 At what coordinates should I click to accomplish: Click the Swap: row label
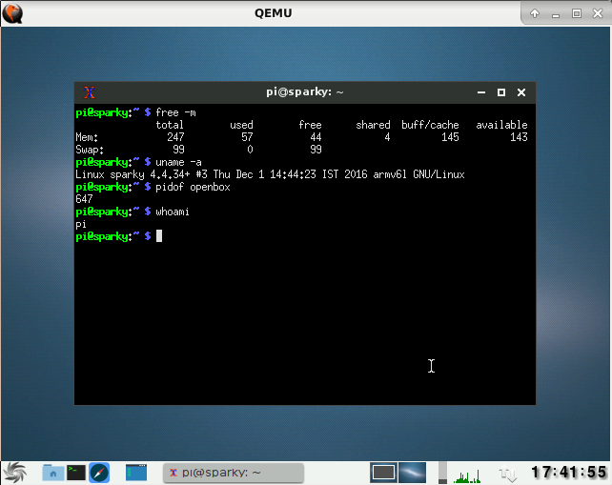pyautogui.click(x=90, y=150)
